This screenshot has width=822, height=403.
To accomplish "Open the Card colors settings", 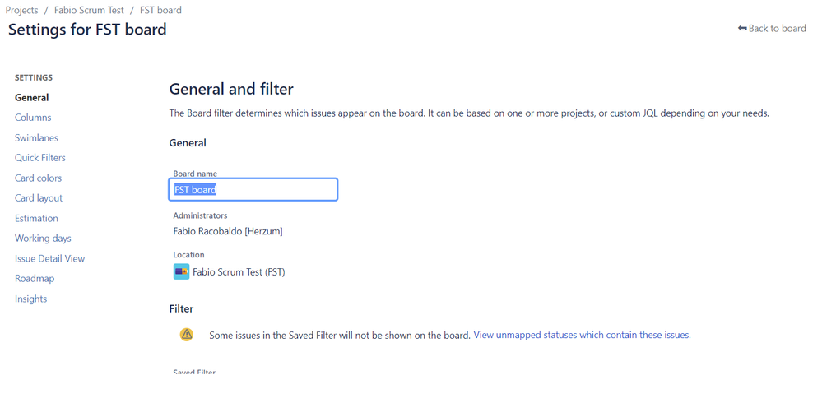I will 39,178.
